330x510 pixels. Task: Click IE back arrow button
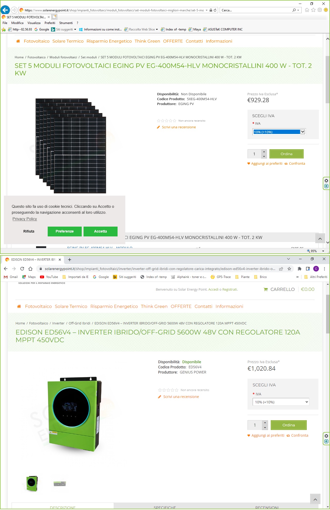(x=5, y=10)
